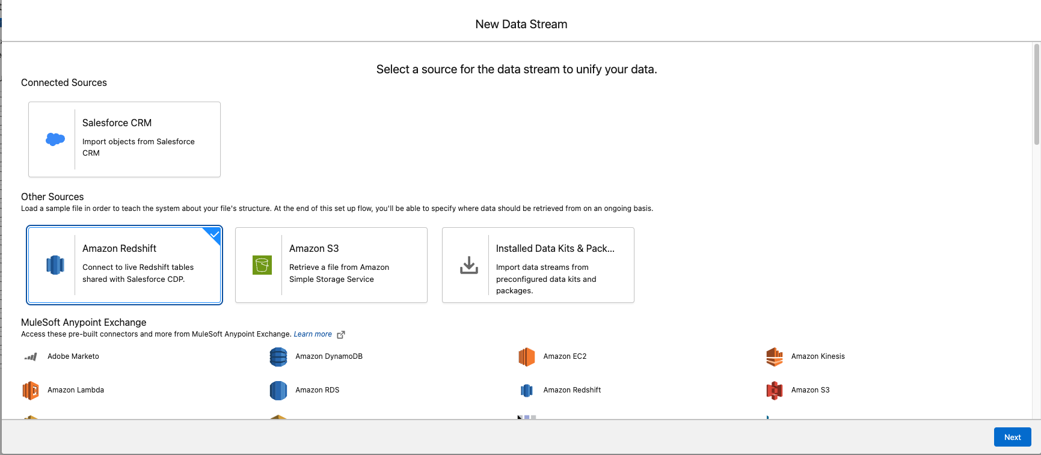Viewport: 1041px width, 455px height.
Task: Select the Salesforce CRM source card
Action: (124, 139)
